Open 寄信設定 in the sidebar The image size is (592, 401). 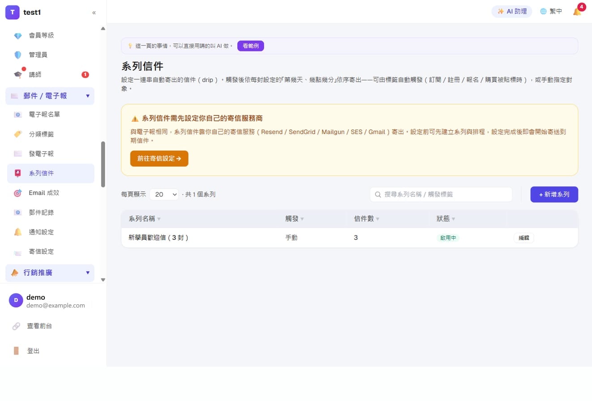[x=51, y=252]
